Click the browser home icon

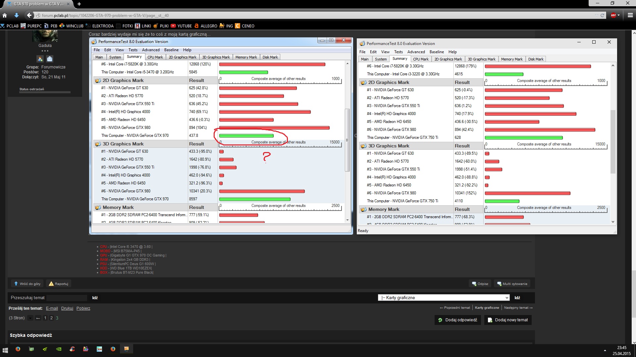pos(5,15)
